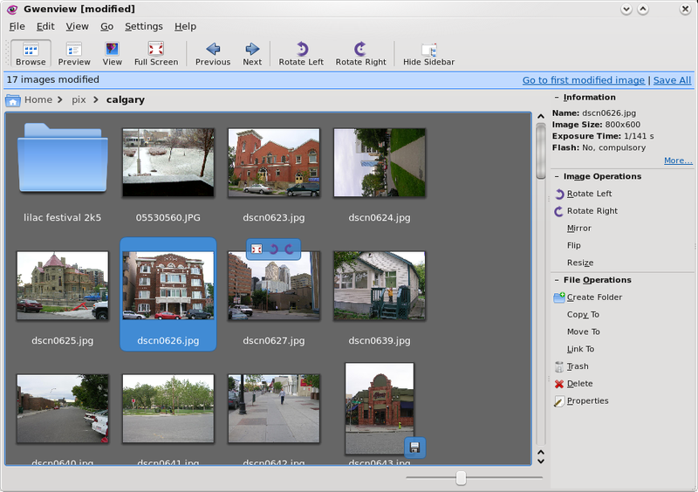
Task: Click Gwenview app icon in title bar
Action: pos(12,10)
